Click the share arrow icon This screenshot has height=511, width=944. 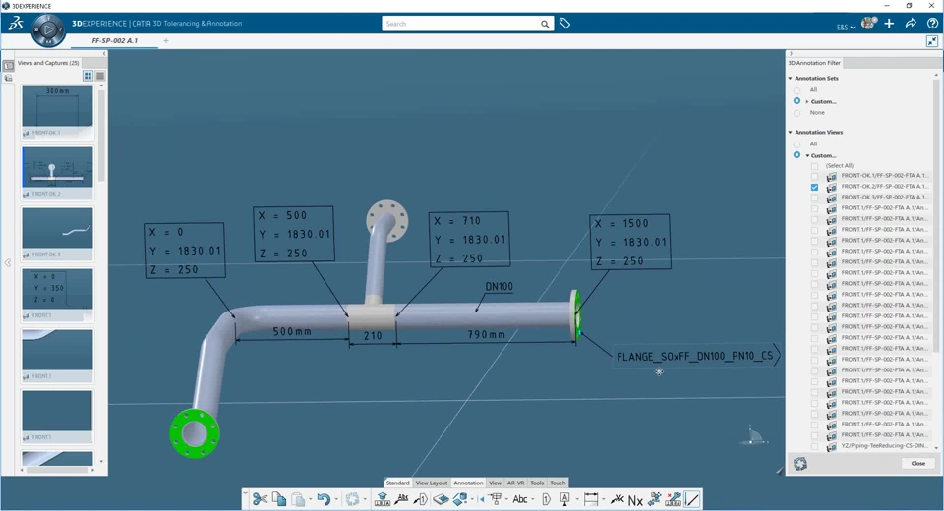pos(911,24)
